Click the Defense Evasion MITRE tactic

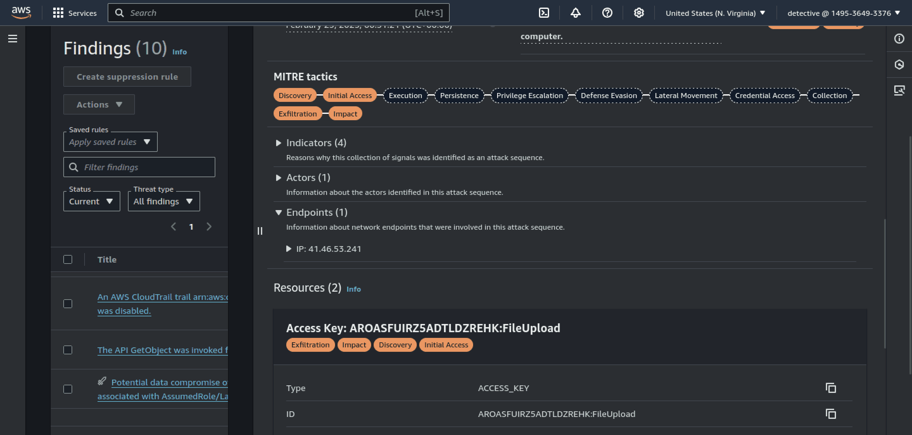pyautogui.click(x=609, y=96)
